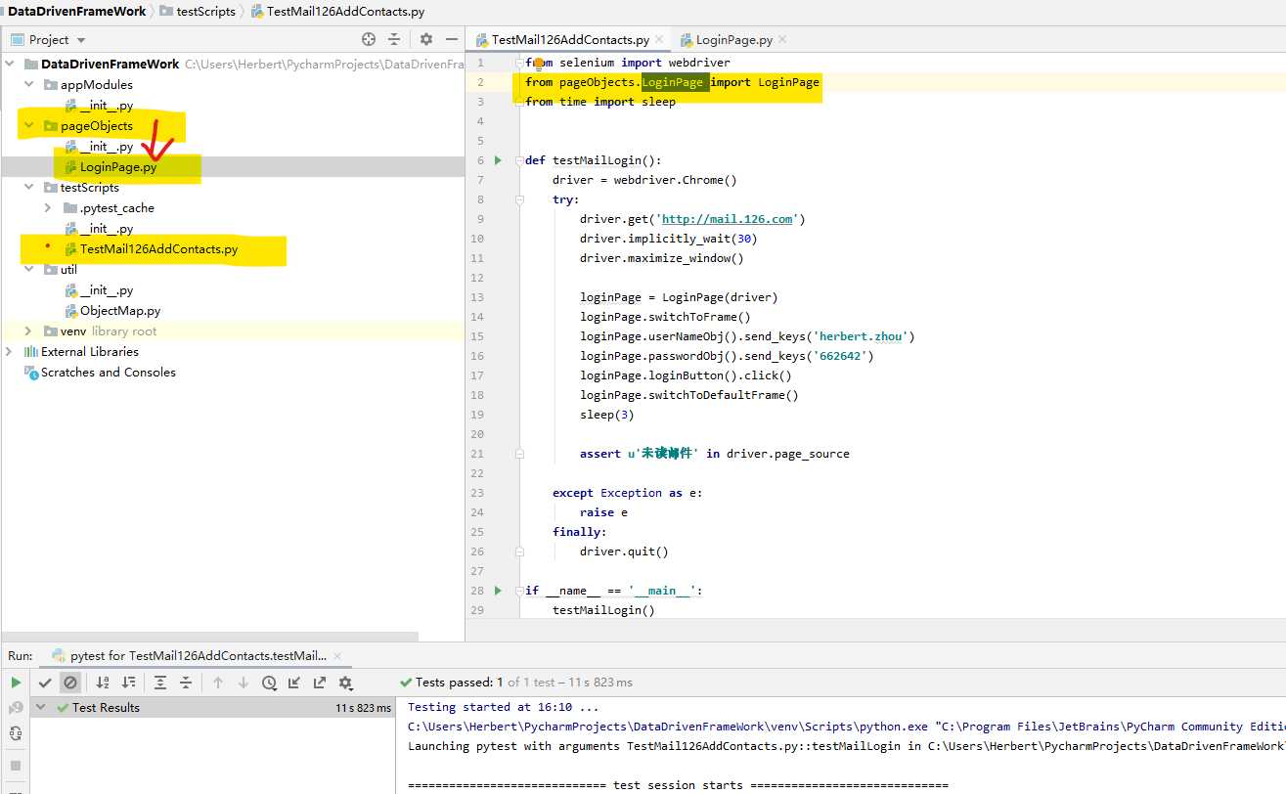The height and width of the screenshot is (794, 1286).
Task: Expand the .pytest_cache folder
Action: click(48, 207)
